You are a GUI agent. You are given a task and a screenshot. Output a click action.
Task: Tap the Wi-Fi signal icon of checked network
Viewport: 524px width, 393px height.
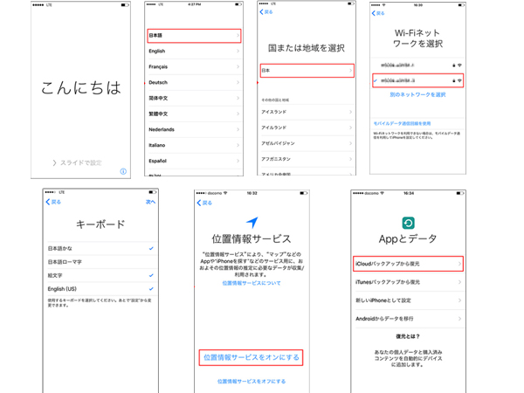tap(459, 80)
